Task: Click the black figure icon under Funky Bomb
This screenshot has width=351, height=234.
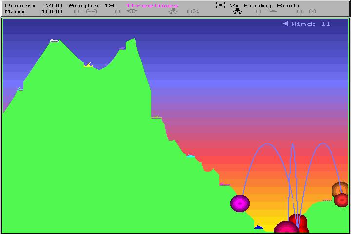Action: [x=237, y=11]
